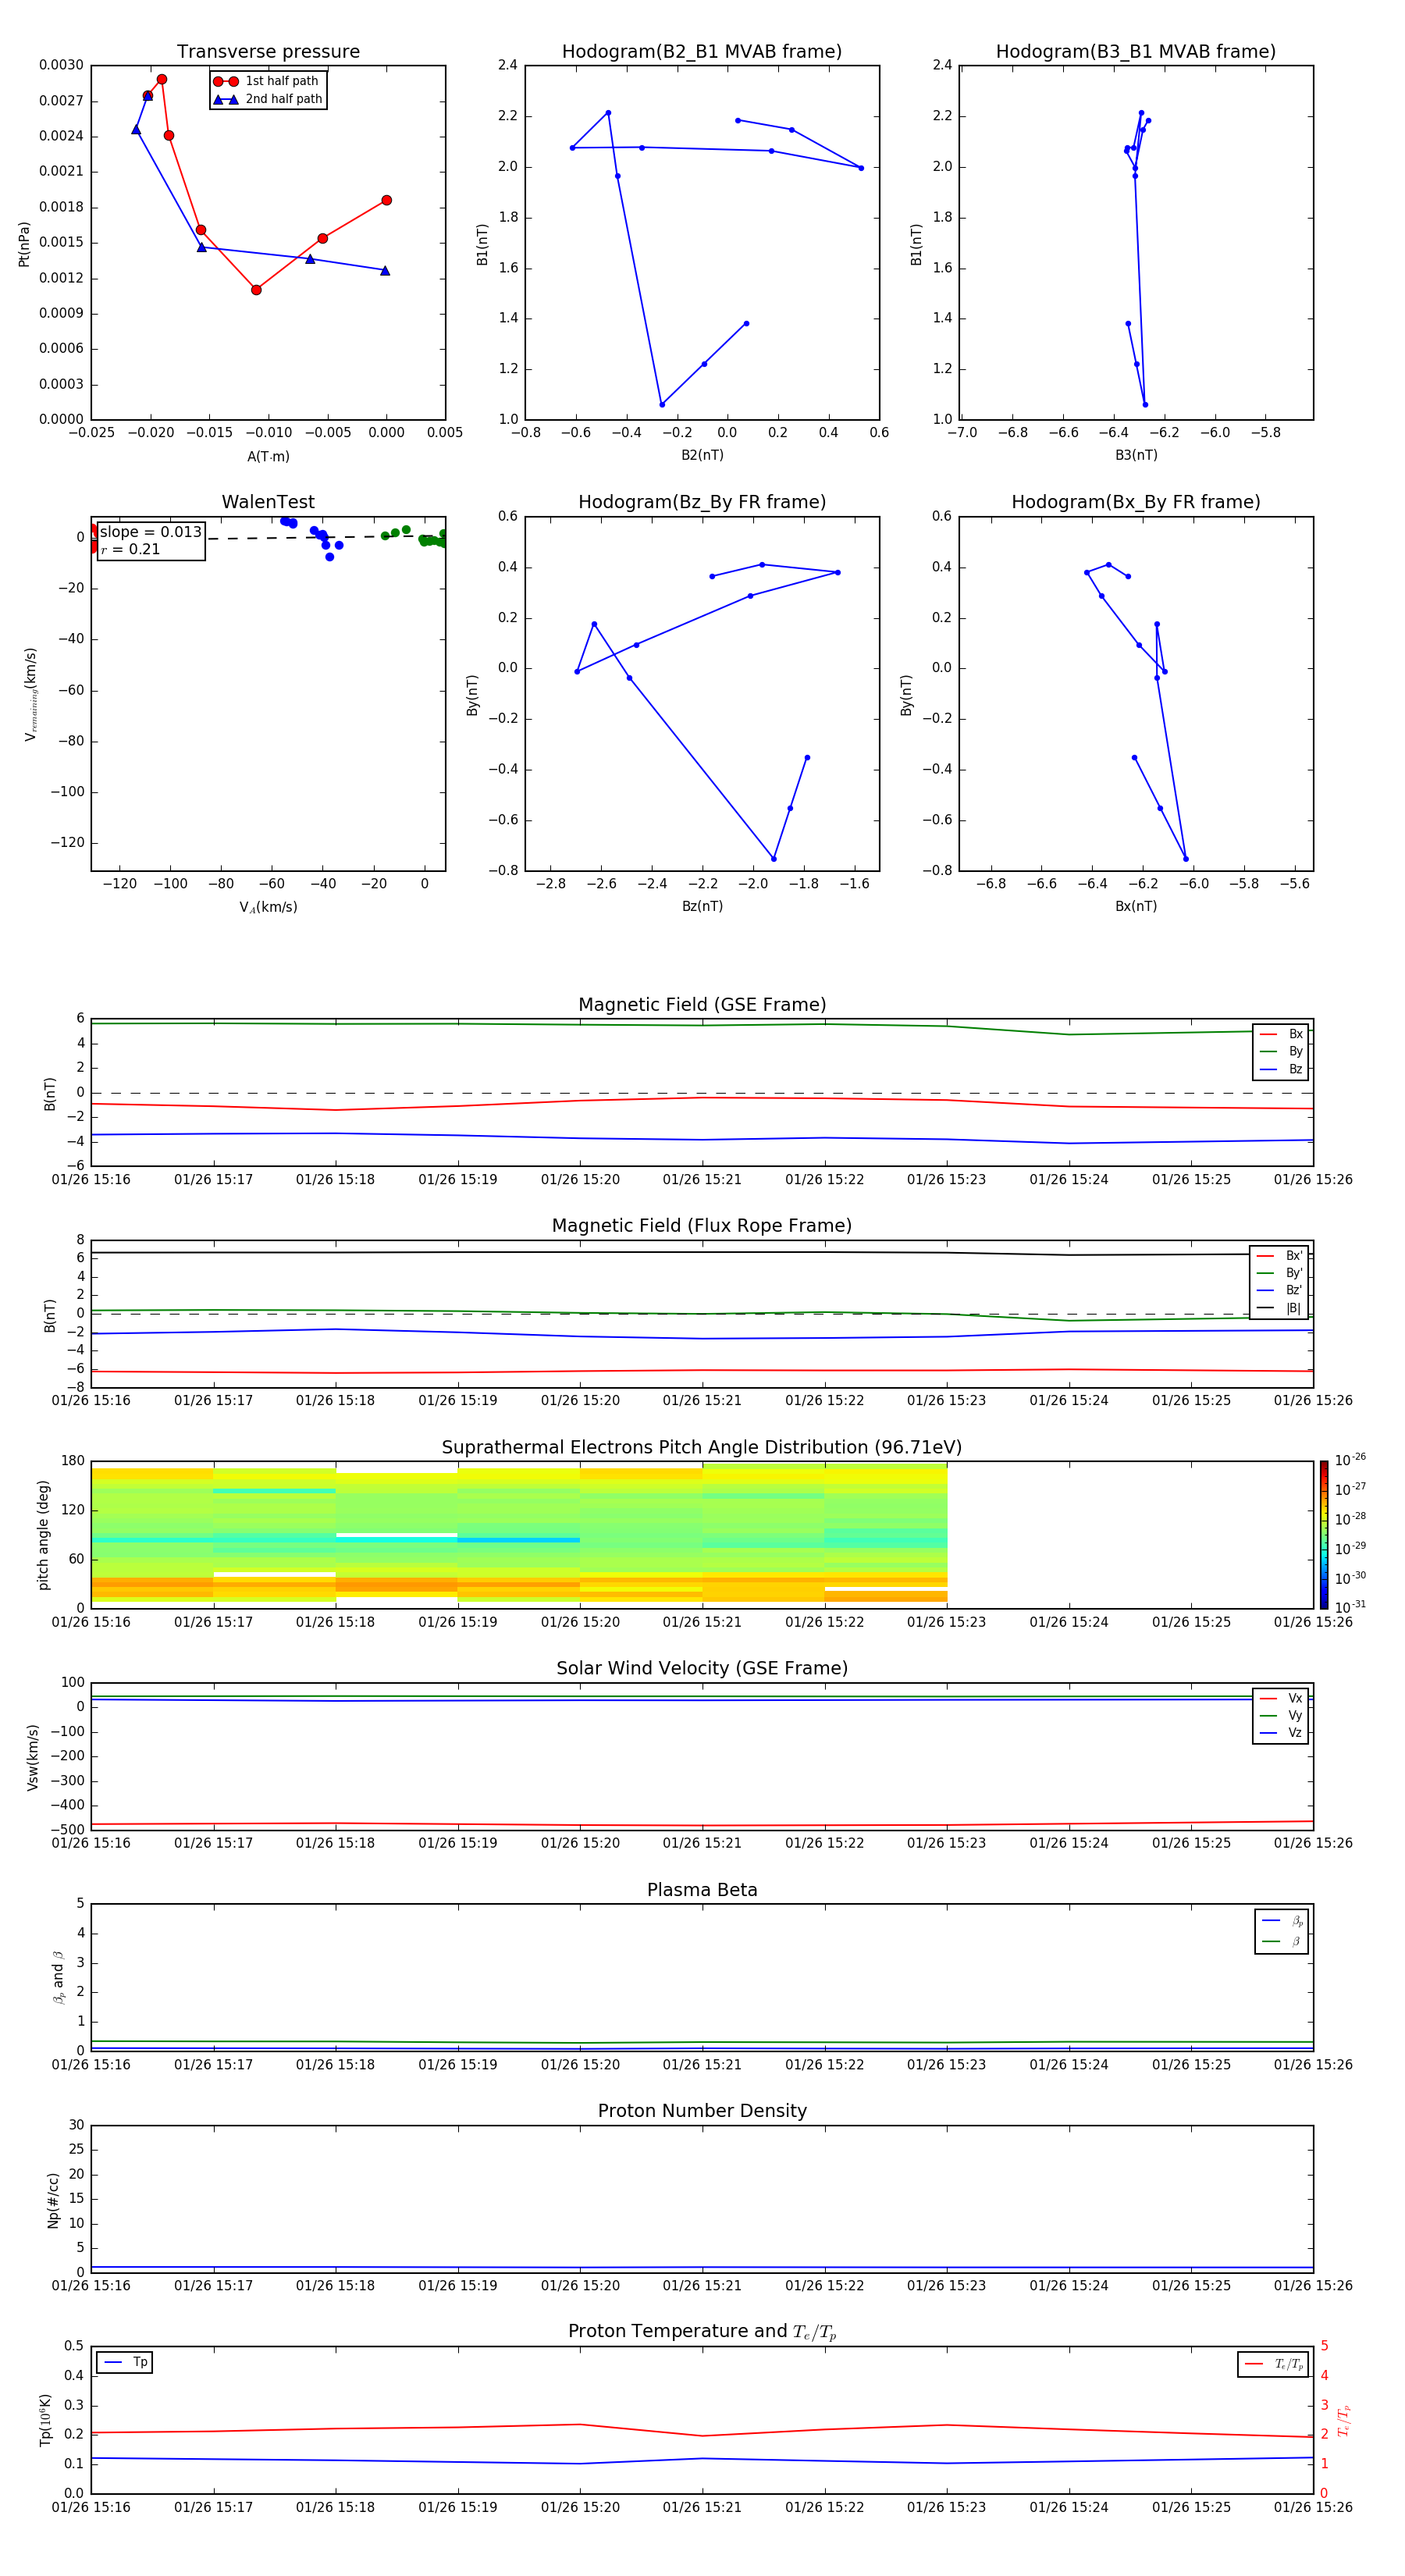Click the 'B2(nT)' x-axis label

[x=702, y=455]
